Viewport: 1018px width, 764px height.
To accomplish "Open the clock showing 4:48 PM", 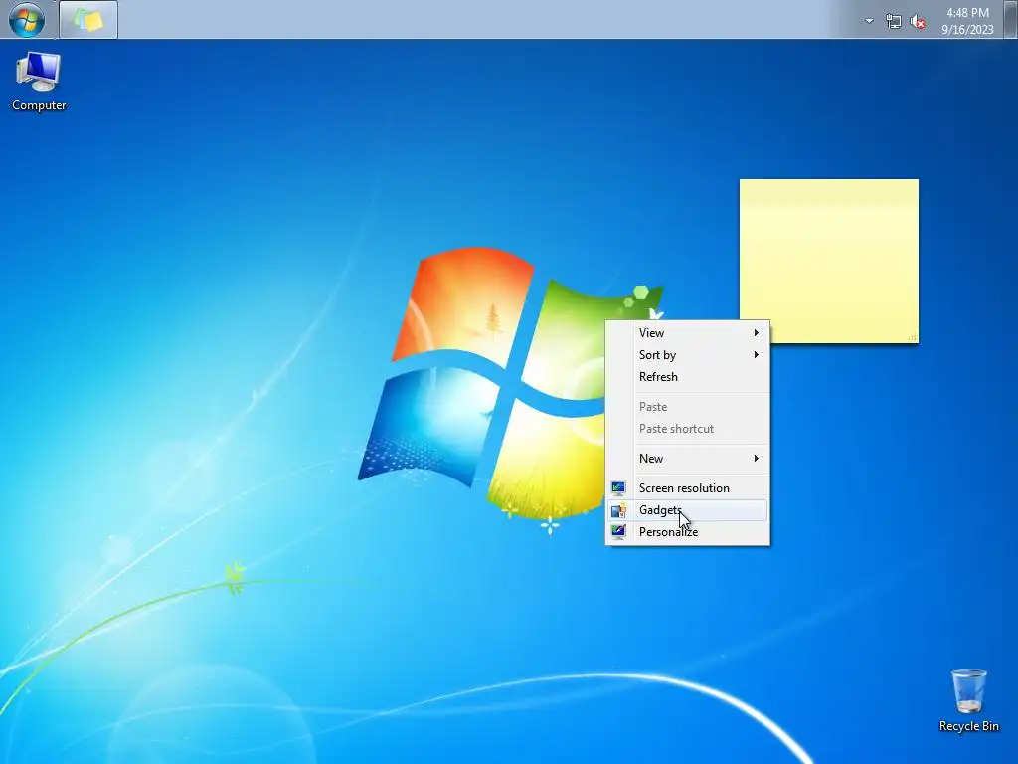I will [967, 21].
